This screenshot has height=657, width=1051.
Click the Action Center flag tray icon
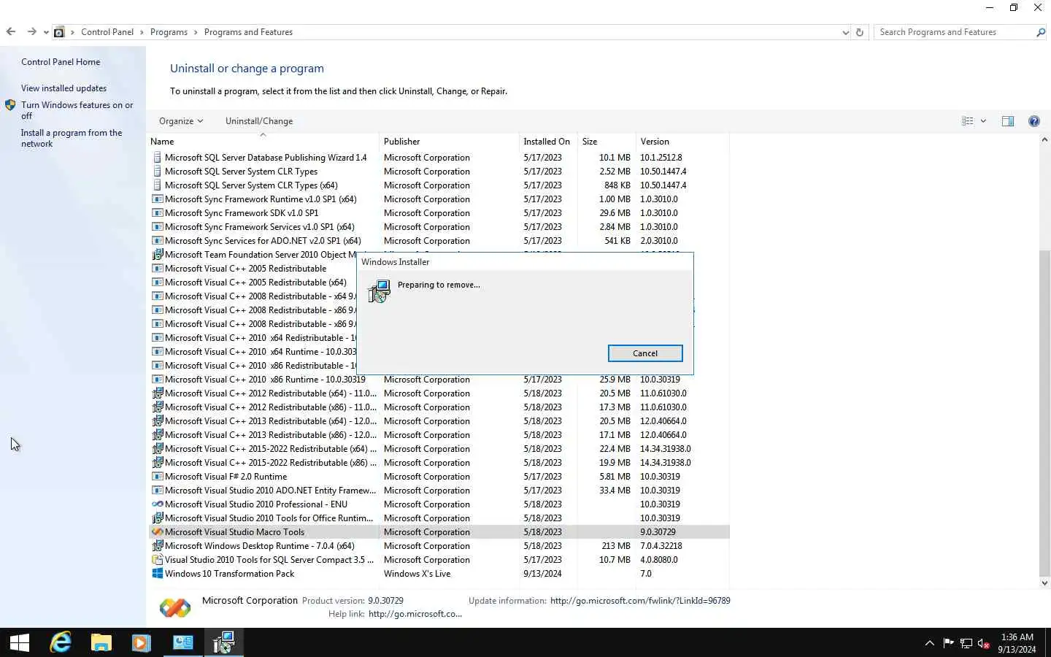[x=948, y=643]
